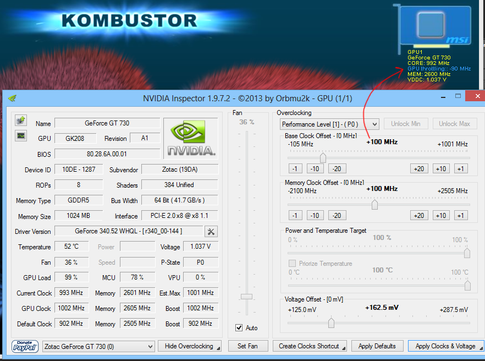Screen dimensions: 485x361
Task: Click the Memory Clock Offset slider handle
Action: (x=374, y=204)
